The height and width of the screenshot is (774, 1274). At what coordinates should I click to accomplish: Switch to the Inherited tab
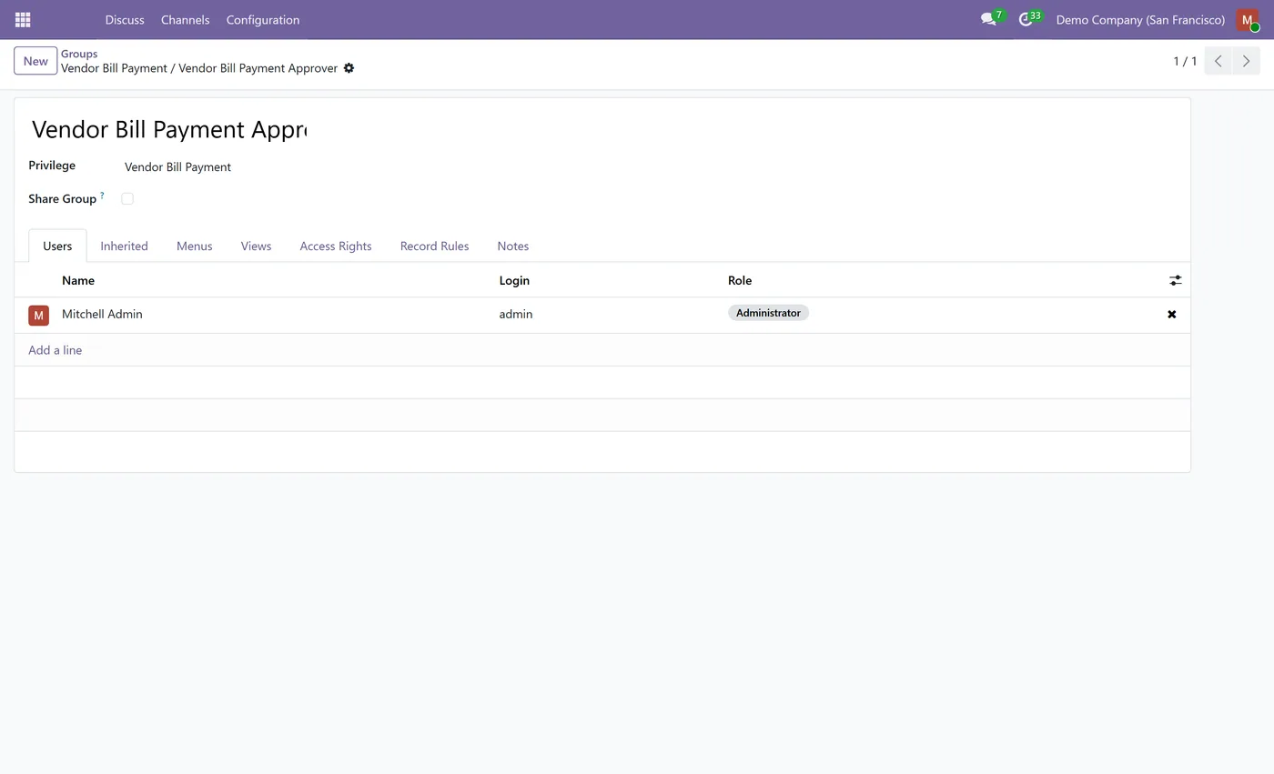(x=124, y=246)
